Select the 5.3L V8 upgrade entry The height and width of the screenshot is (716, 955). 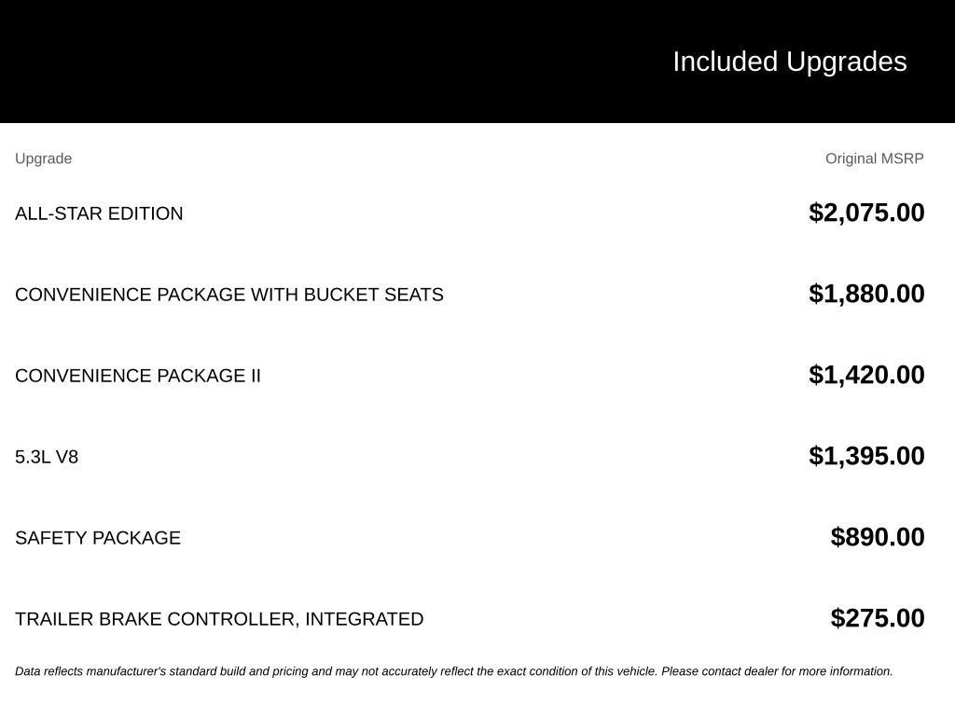(47, 457)
